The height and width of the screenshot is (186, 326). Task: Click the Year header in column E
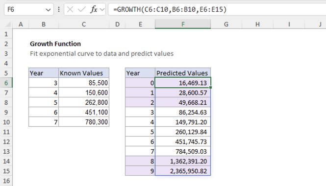tap(140, 73)
